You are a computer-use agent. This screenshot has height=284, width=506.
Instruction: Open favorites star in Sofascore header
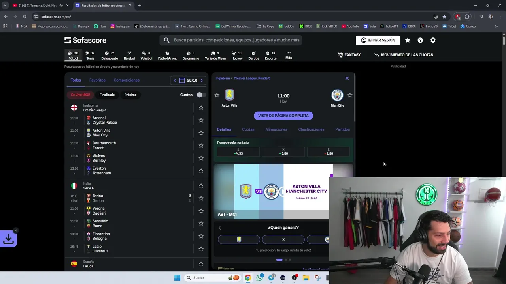point(408,40)
